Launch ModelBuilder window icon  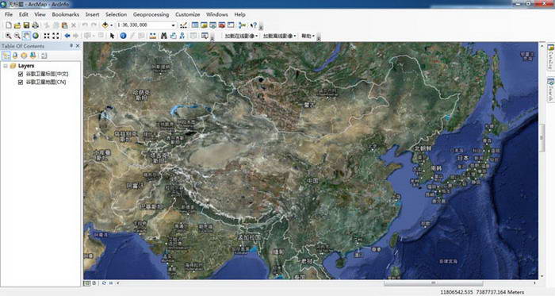(242, 25)
